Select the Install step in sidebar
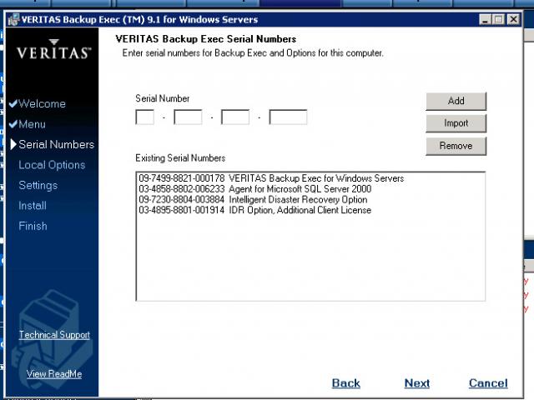Screen dimensions: 534x400 click(x=33, y=206)
